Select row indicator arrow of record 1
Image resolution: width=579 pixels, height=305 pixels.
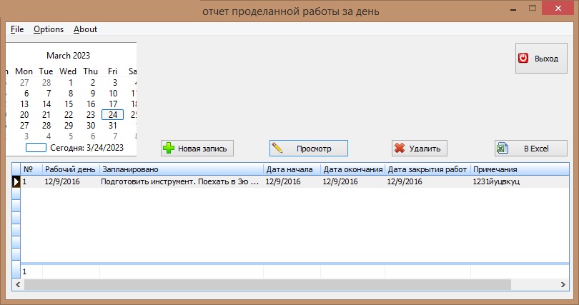click(16, 181)
